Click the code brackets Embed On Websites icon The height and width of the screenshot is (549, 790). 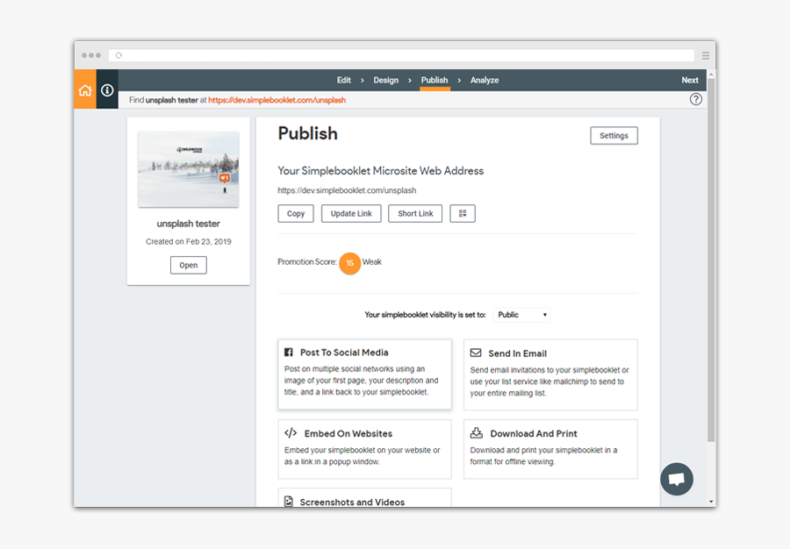[291, 433]
